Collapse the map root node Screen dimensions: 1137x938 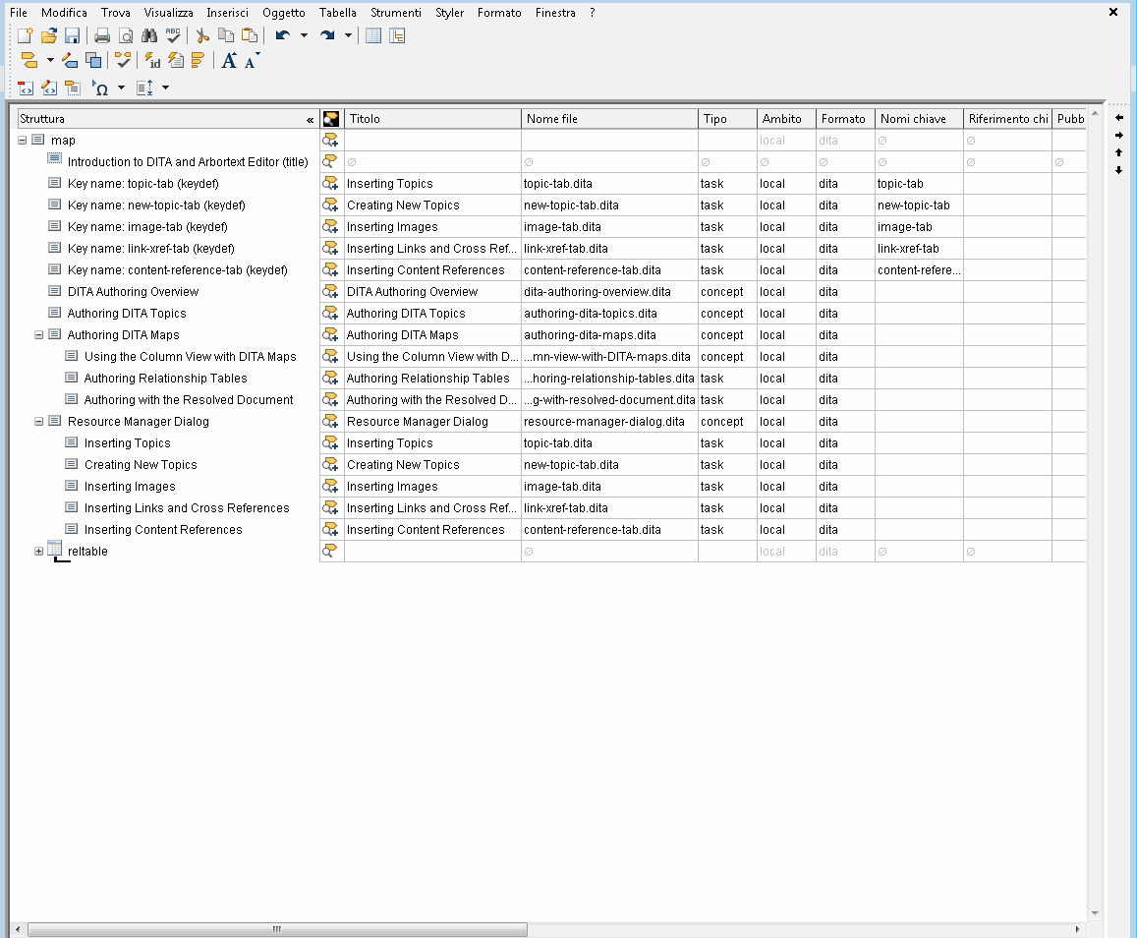pos(22,140)
